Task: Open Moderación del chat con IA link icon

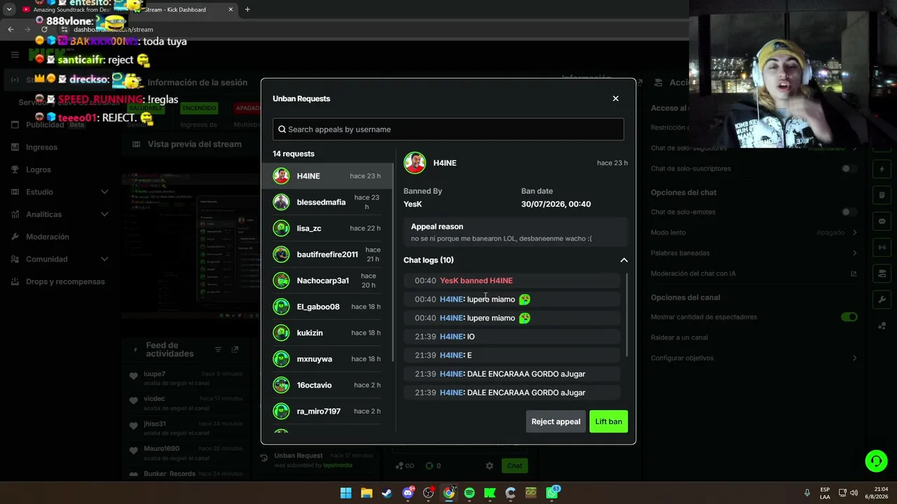Action: [854, 274]
